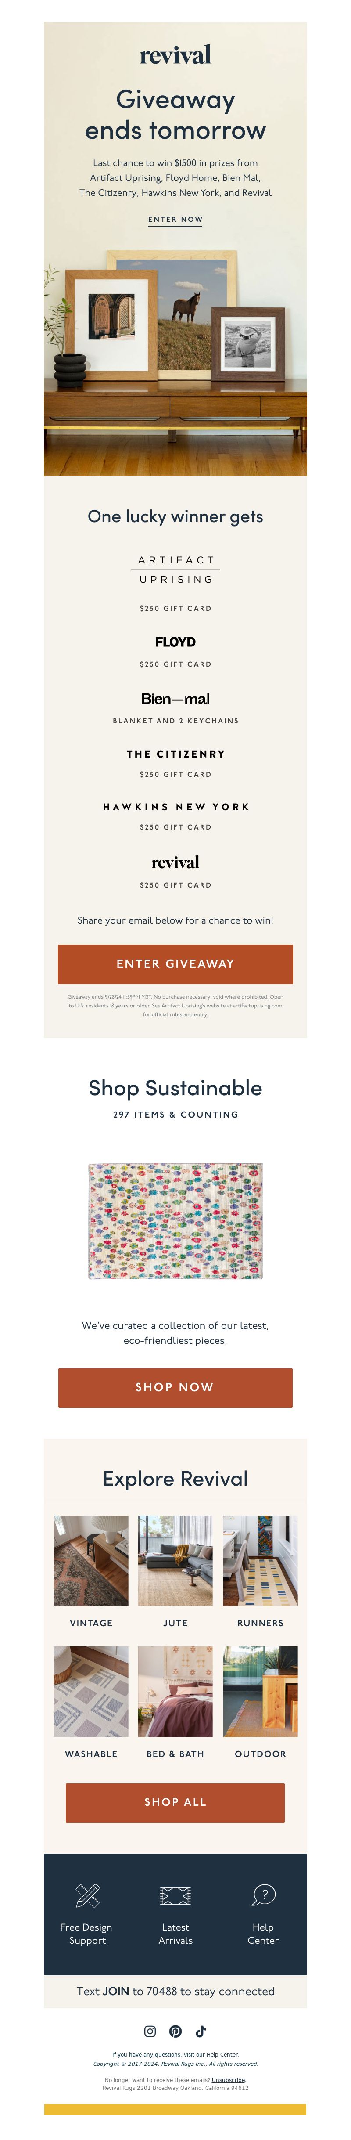Viewport: 351px width, 2140px height.
Task: Open the Pinterest icon link
Action: click(175, 2030)
